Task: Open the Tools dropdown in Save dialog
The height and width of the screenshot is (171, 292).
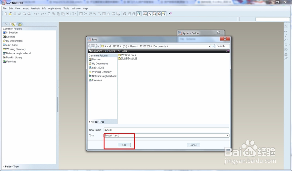Action: click(x=124, y=51)
